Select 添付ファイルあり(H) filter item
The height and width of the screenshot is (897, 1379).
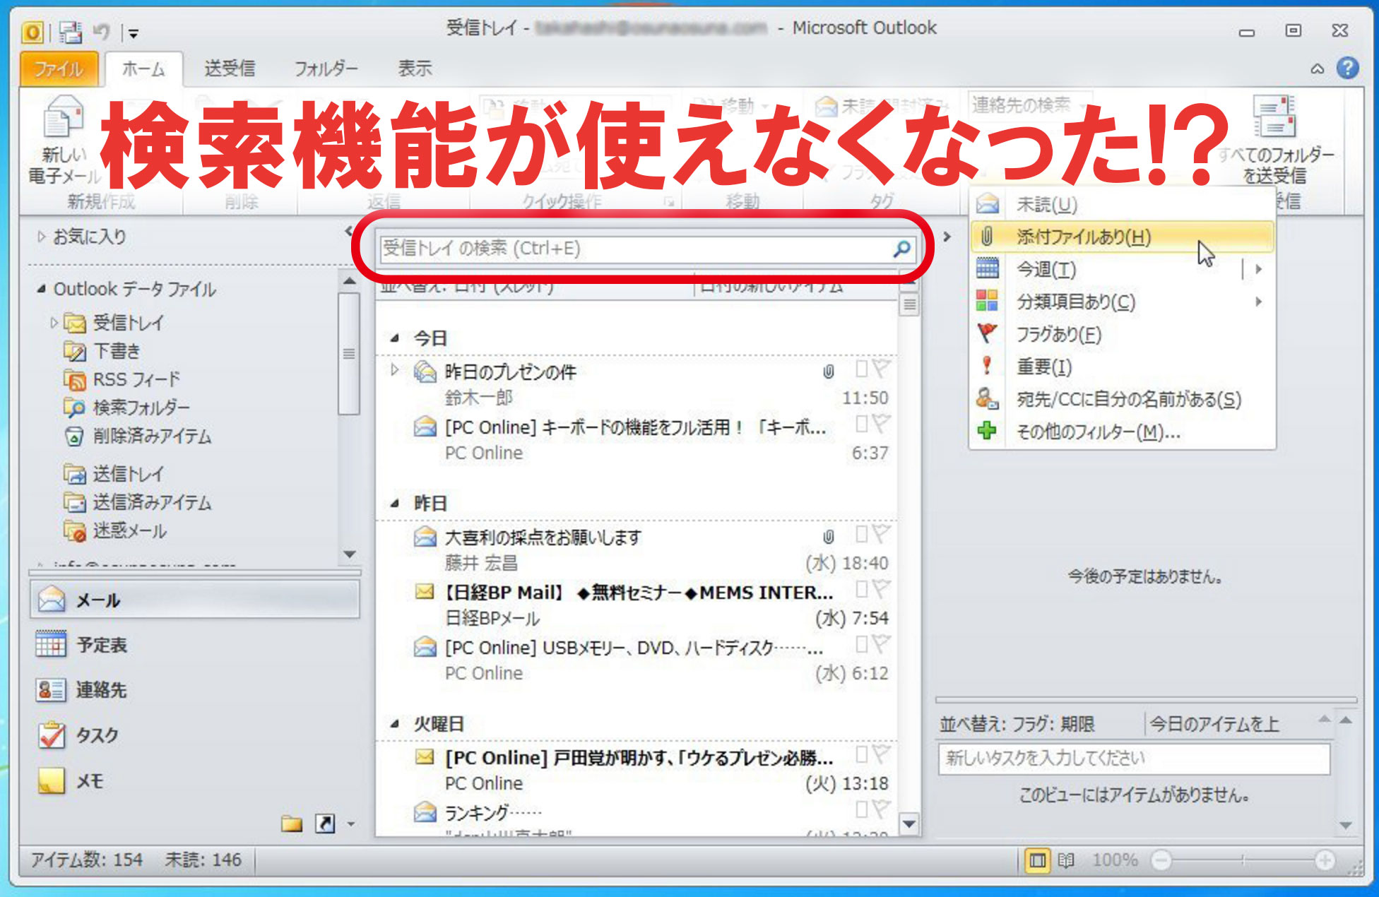coord(1123,237)
